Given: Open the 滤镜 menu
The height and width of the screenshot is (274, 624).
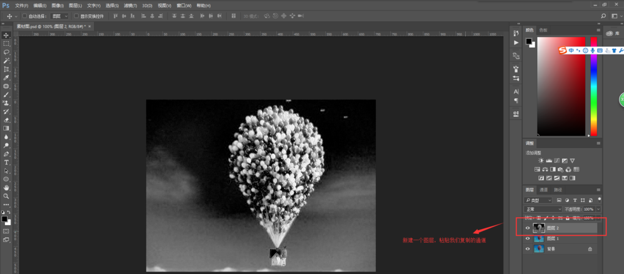Looking at the screenshot, I should click(130, 5).
